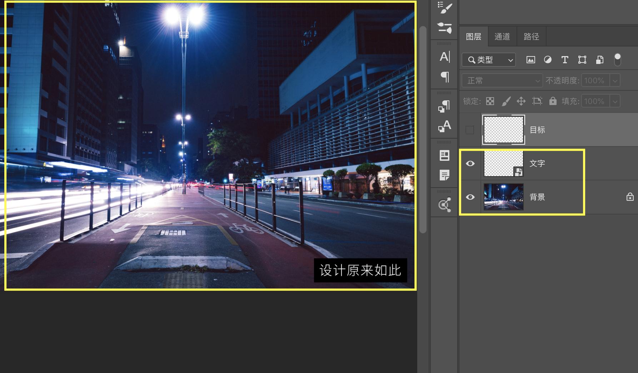Screen dimensions: 638x373
Task: Click the lock transparent pixels icon
Action: [x=490, y=101]
